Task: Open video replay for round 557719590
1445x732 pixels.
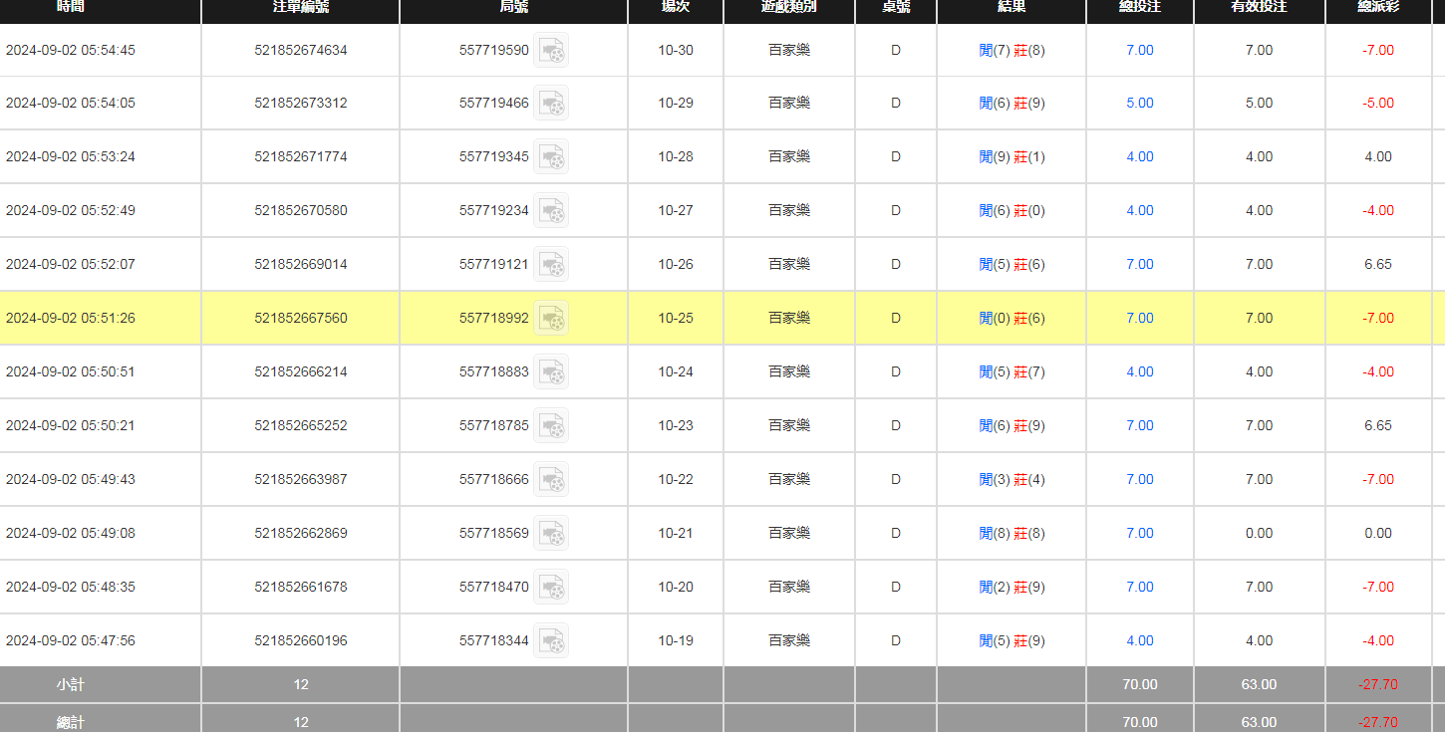Action: [x=551, y=50]
